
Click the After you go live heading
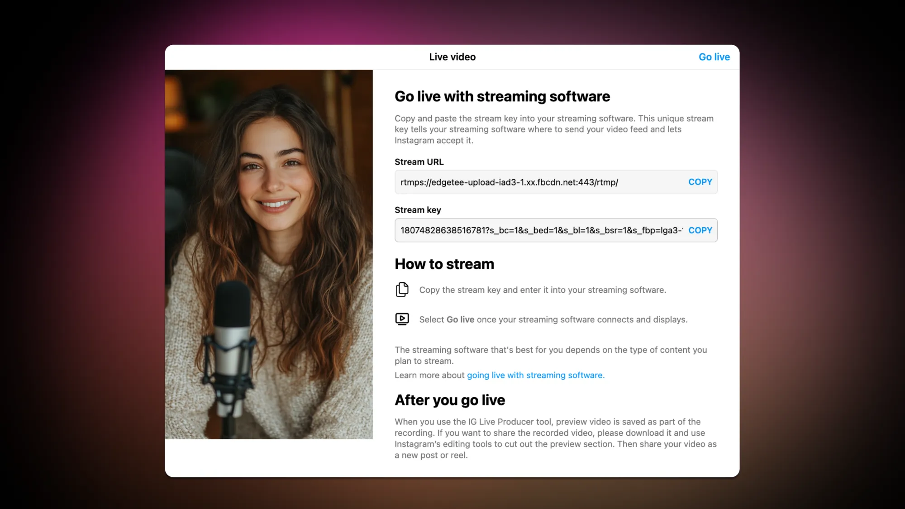449,400
